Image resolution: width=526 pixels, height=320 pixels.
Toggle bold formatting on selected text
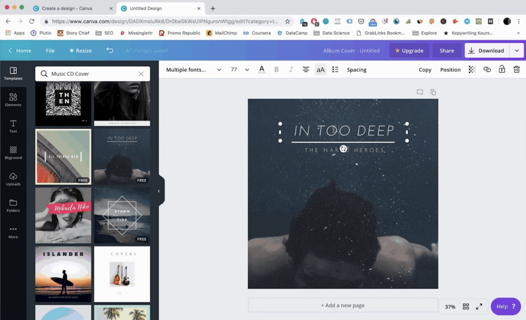pyautogui.click(x=276, y=69)
